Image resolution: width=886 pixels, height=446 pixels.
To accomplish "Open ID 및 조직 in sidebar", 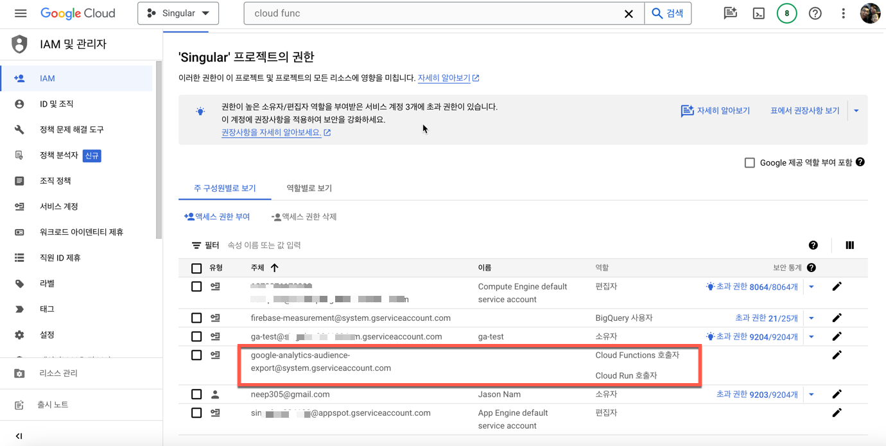I will (x=77, y=104).
